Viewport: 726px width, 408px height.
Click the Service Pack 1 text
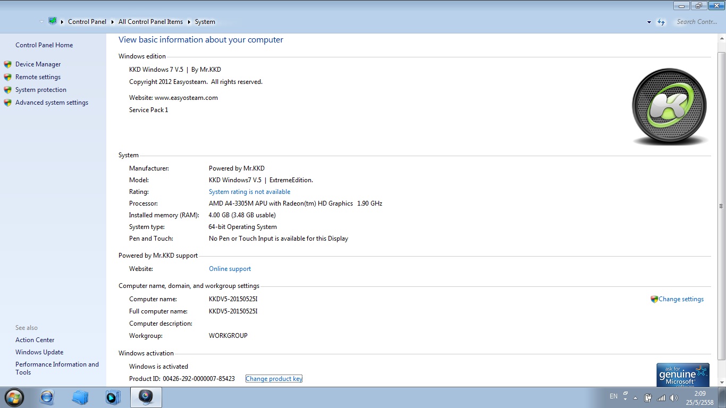[x=148, y=110]
